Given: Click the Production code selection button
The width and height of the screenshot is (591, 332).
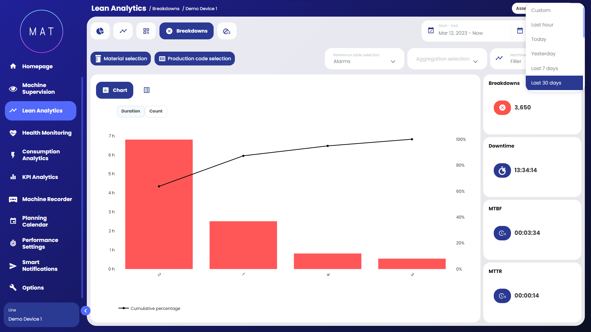Looking at the screenshot, I should [195, 59].
